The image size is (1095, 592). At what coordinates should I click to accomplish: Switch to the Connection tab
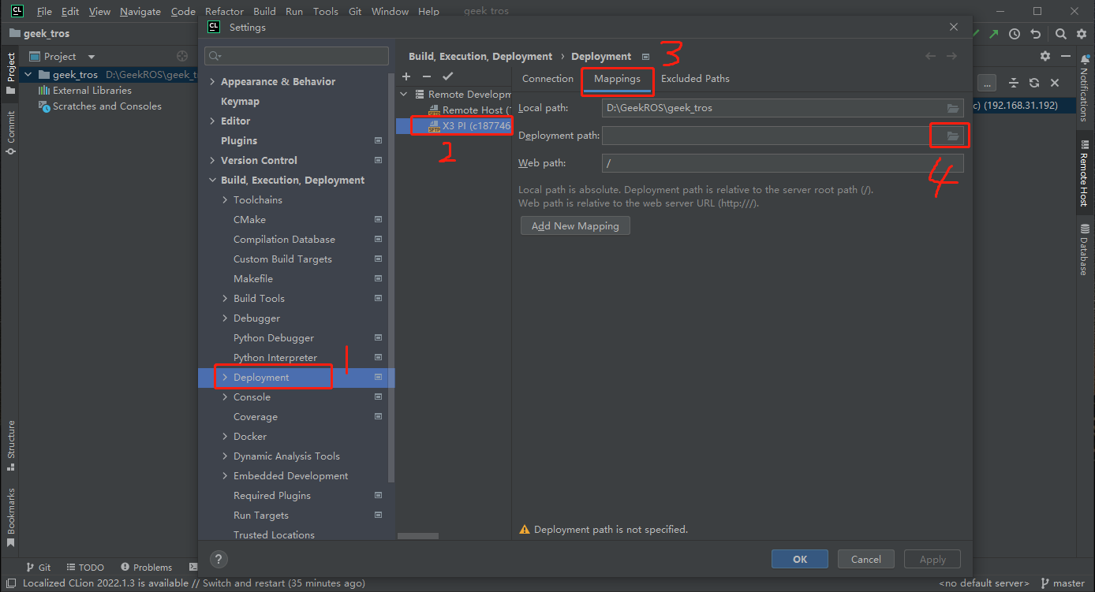click(547, 78)
